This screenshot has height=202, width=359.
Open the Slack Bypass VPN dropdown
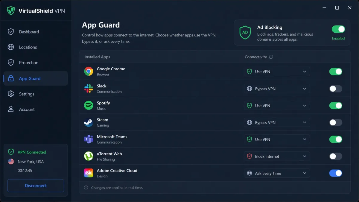277,89
